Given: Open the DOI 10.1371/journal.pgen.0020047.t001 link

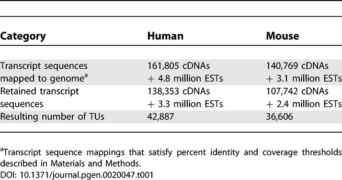Looking at the screenshot, I should pyautogui.click(x=77, y=175).
